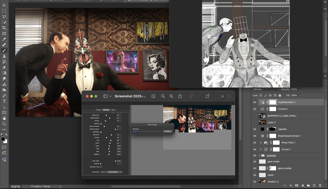Open the search icon in Preview
This screenshot has width=328, height=189.
[x=229, y=96]
